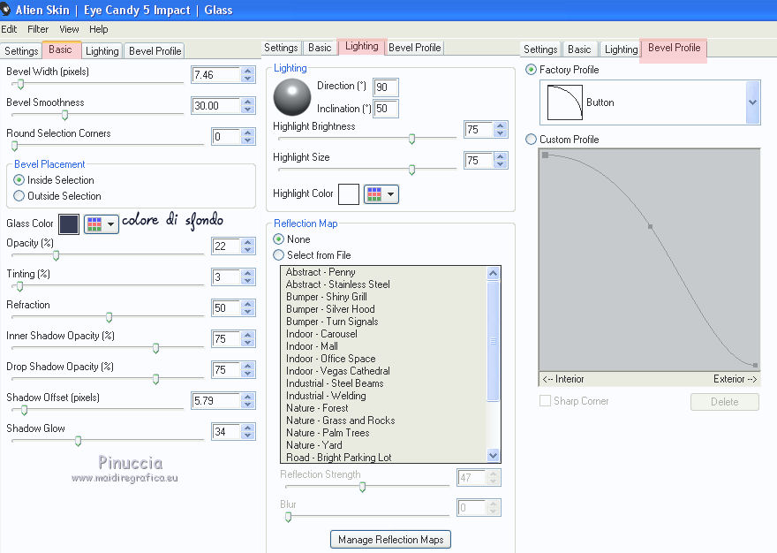
Task: Open the View menu
Action: click(69, 29)
